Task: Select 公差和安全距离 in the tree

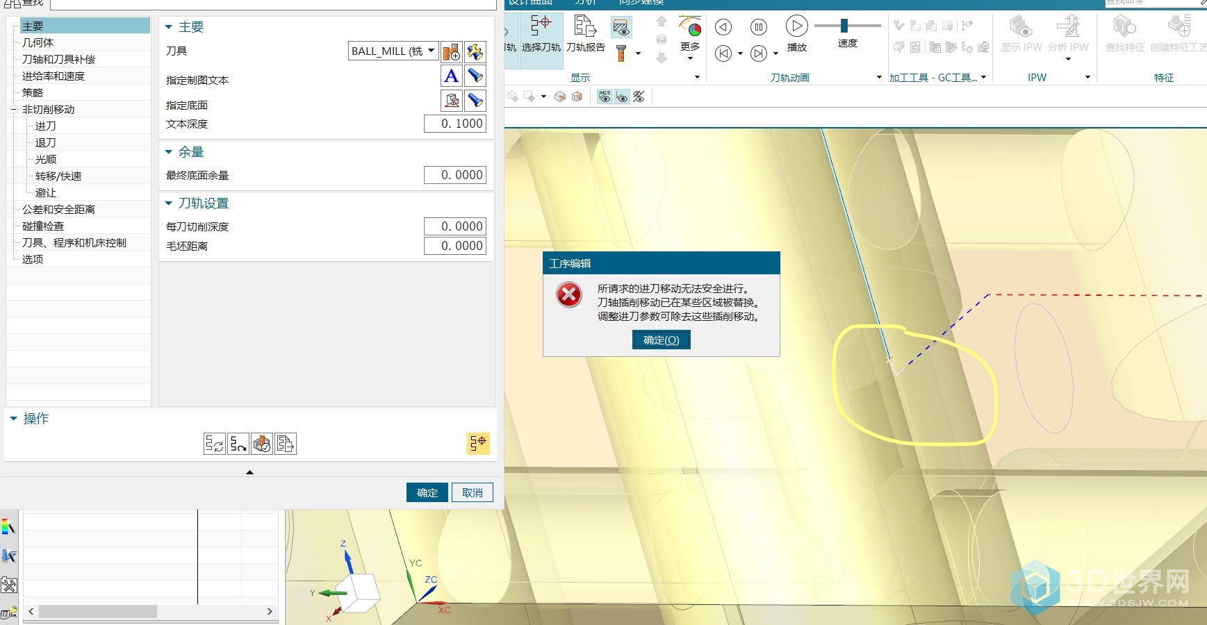Action: tap(59, 209)
